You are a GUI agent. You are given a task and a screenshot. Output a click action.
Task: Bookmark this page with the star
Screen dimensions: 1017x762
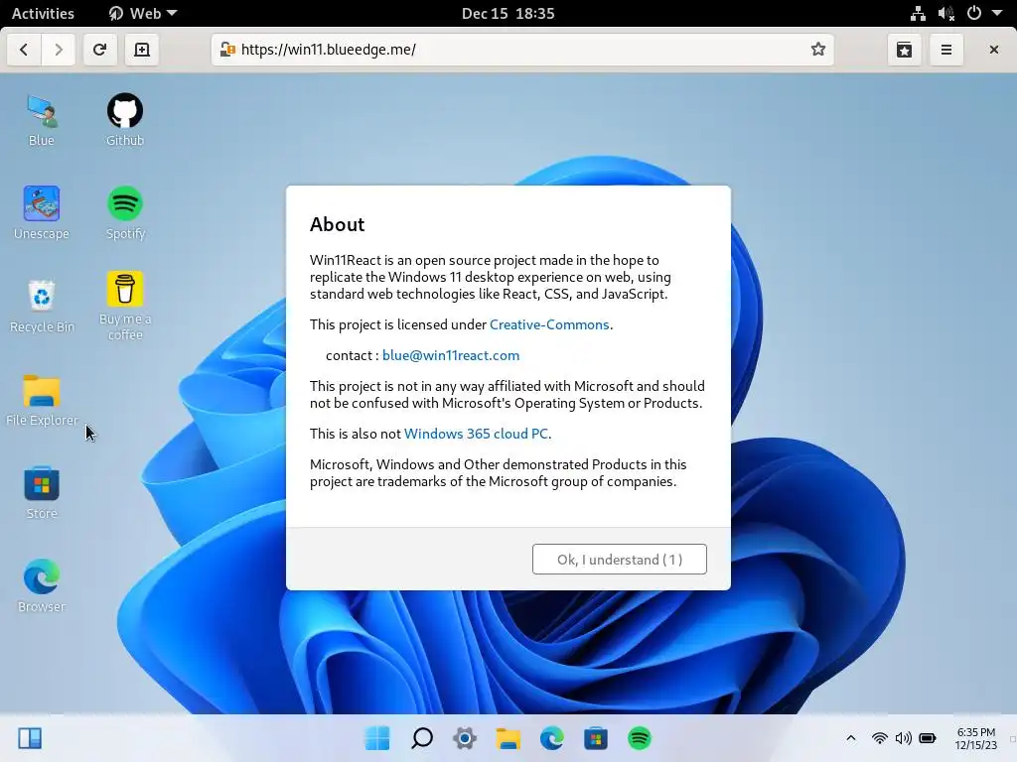[818, 50]
